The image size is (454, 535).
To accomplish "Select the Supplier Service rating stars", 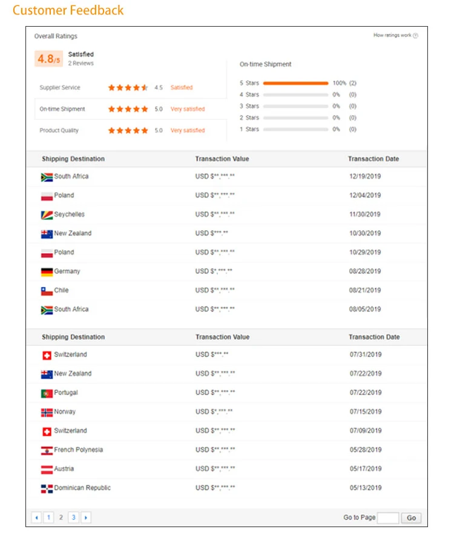I will [x=128, y=88].
